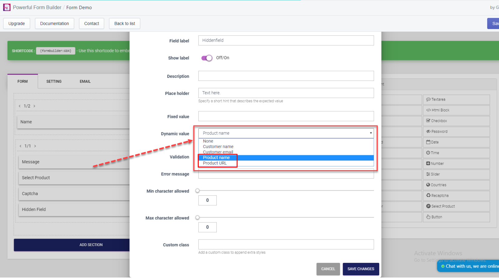This screenshot has height=280, width=499.
Task: Select Customer name option in list
Action: pyautogui.click(x=218, y=147)
